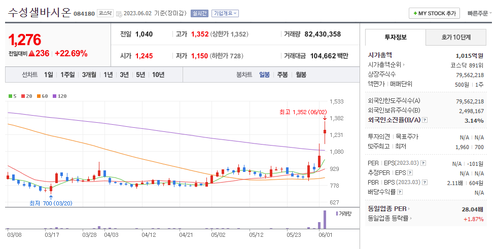The height and width of the screenshot is (249, 497).
Task: Select the 3개월 line chart period
Action: pos(89,75)
